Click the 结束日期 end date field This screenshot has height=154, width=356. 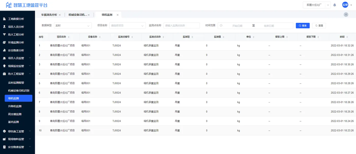click(x=269, y=26)
